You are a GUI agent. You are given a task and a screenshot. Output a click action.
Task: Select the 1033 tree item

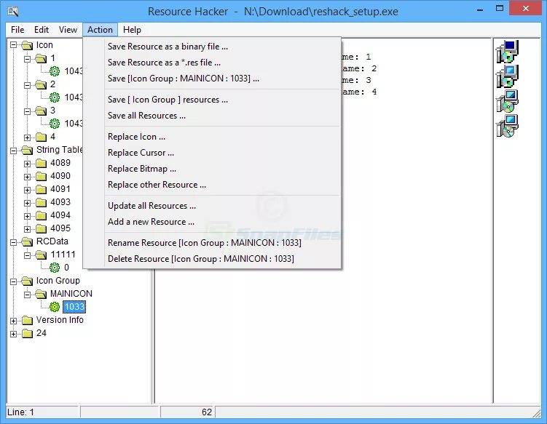(x=74, y=307)
